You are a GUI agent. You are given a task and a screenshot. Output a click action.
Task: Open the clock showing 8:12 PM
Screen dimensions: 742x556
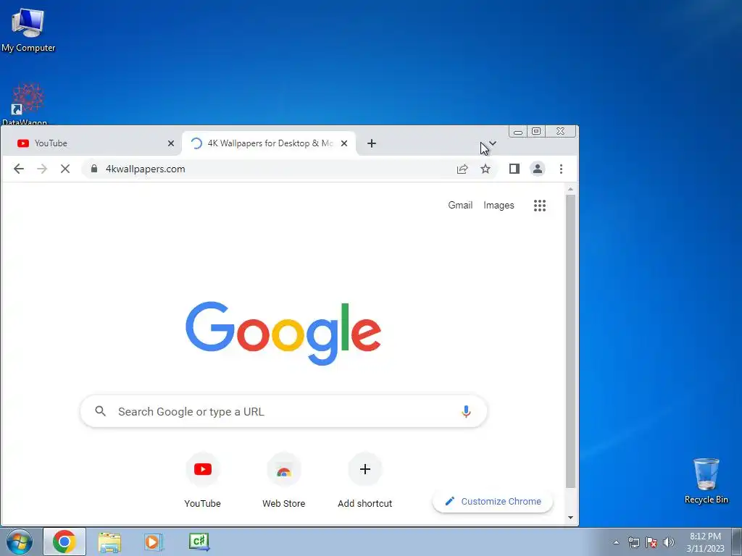tap(705, 542)
